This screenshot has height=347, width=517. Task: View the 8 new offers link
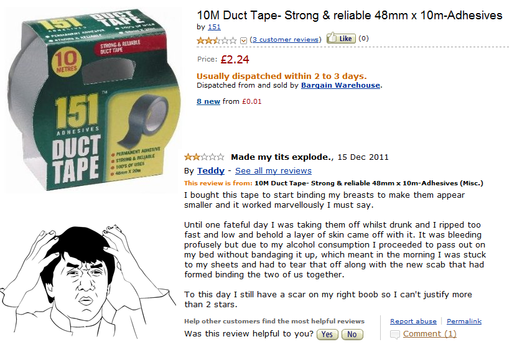tap(208, 101)
